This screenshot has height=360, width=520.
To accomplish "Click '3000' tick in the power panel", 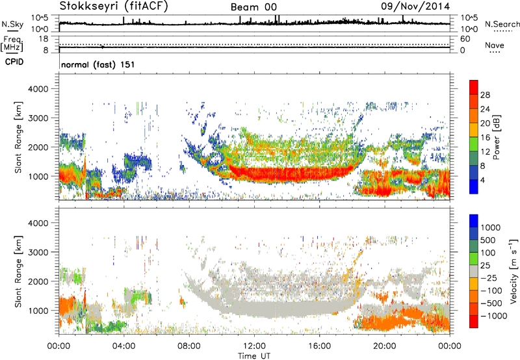I will click(38, 118).
